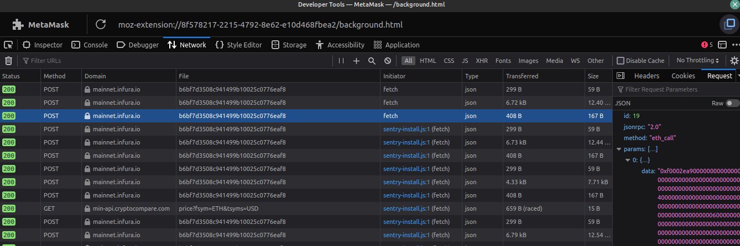740x246 pixels.
Task: Filter requests by CSS
Action: (449, 61)
